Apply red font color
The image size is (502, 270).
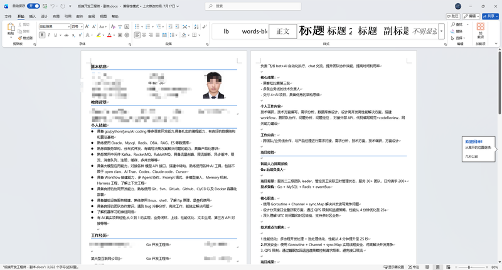[x=109, y=35]
